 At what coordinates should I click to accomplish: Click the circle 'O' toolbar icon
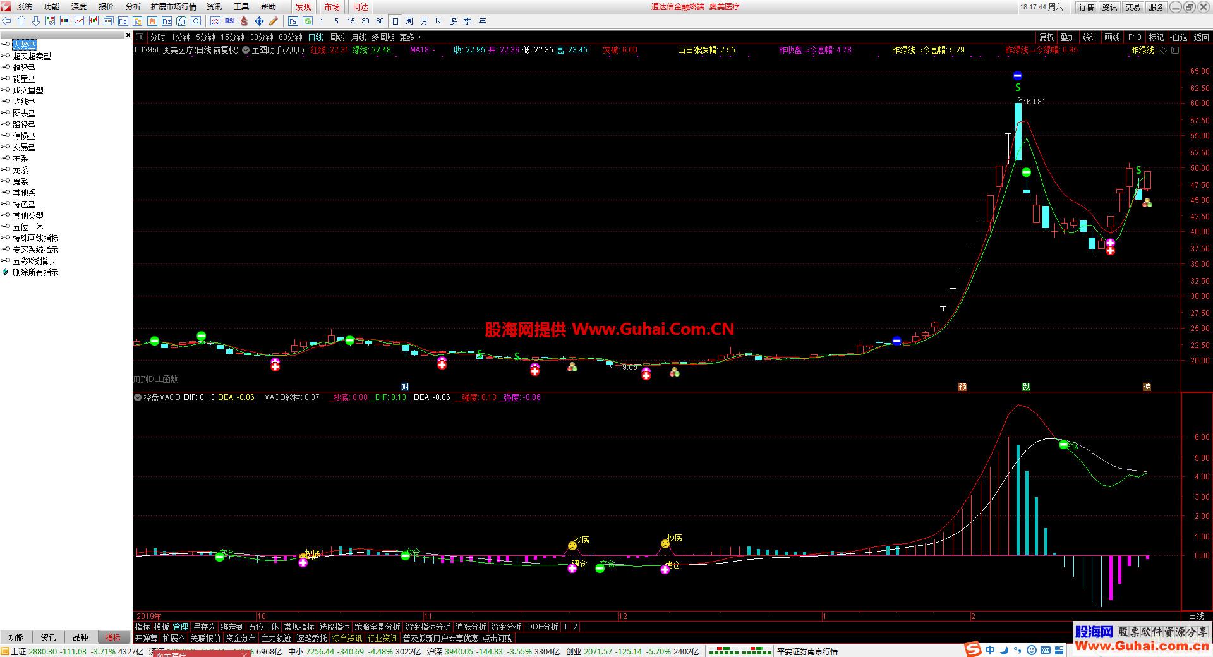point(196,21)
